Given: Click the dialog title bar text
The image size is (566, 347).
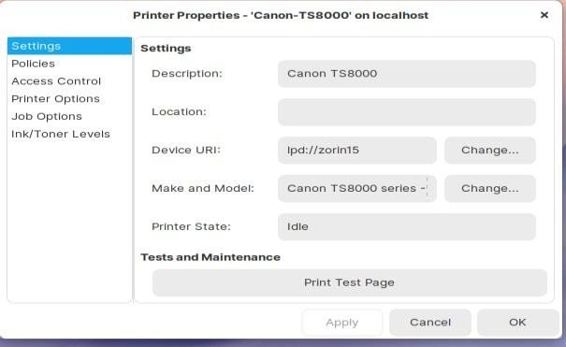Looking at the screenshot, I should pyautogui.click(x=281, y=15).
